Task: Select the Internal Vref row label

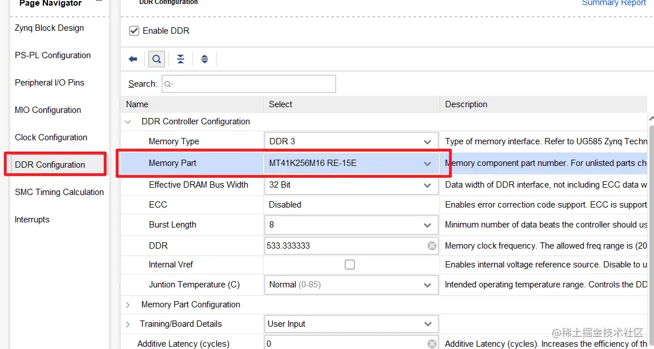Action: 171,265
